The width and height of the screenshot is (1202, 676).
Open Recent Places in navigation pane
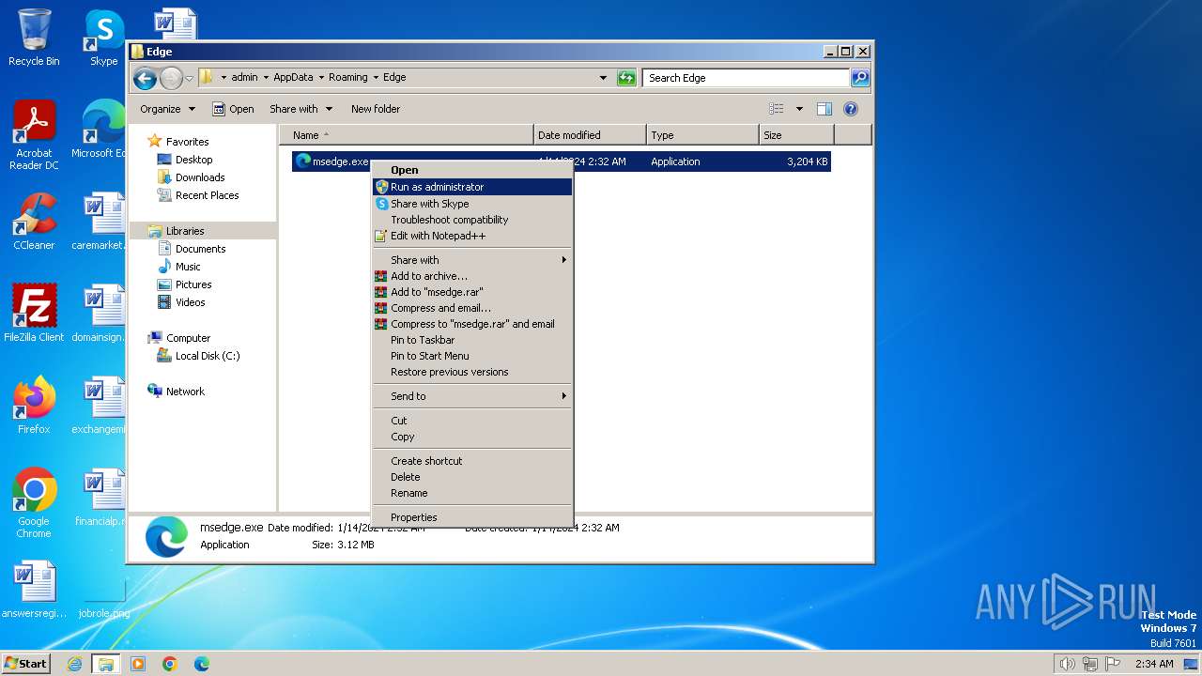point(207,195)
